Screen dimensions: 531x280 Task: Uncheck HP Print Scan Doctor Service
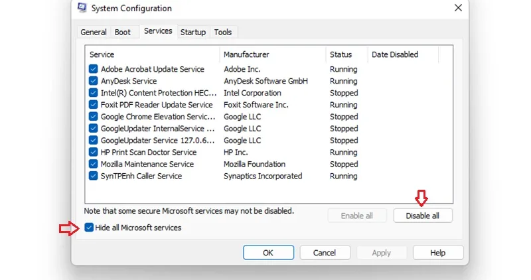(93, 152)
